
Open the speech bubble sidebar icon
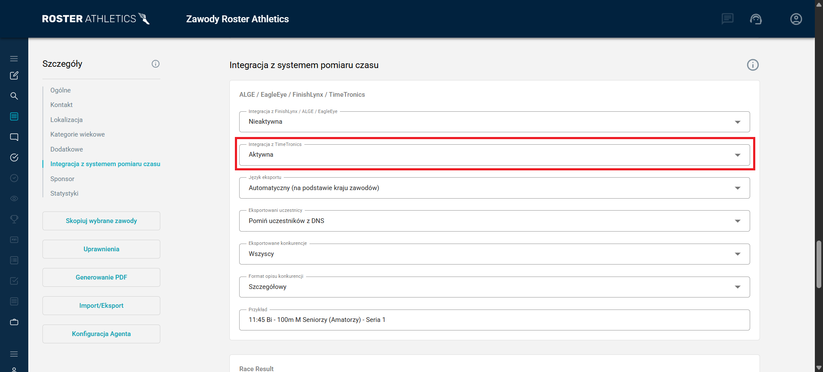pyautogui.click(x=14, y=137)
